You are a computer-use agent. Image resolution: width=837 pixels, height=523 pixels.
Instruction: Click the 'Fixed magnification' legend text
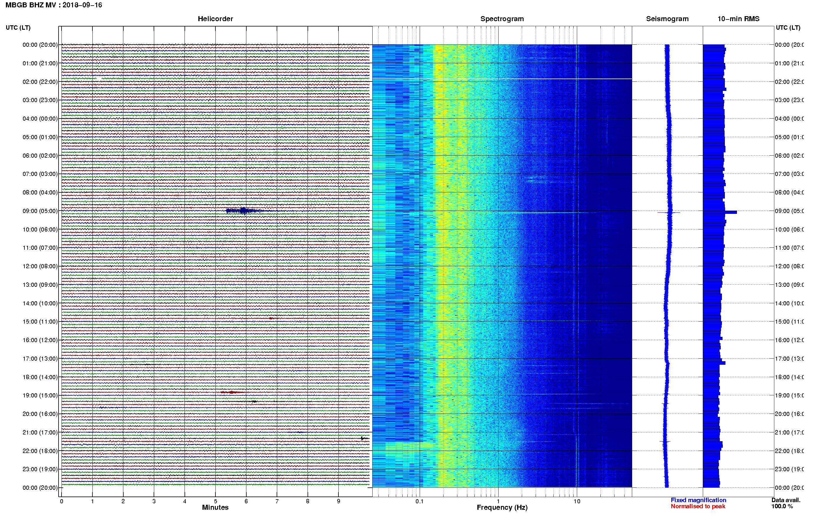pos(698,500)
